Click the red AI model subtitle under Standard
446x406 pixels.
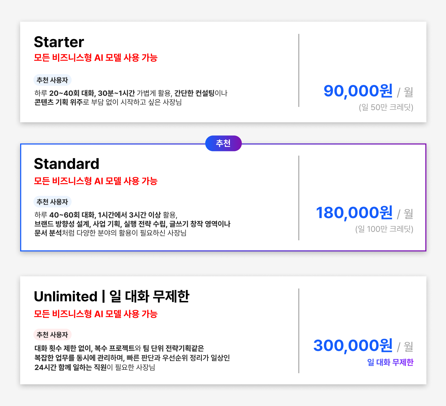tap(96, 181)
